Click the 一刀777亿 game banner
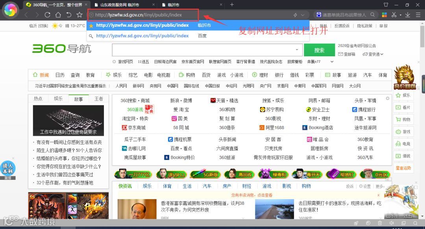Screen dimensions: 425x229 point(133,175)
